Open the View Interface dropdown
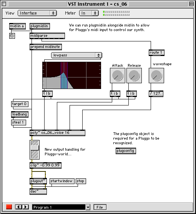Screen dimensions: 196x214 pos(37,13)
